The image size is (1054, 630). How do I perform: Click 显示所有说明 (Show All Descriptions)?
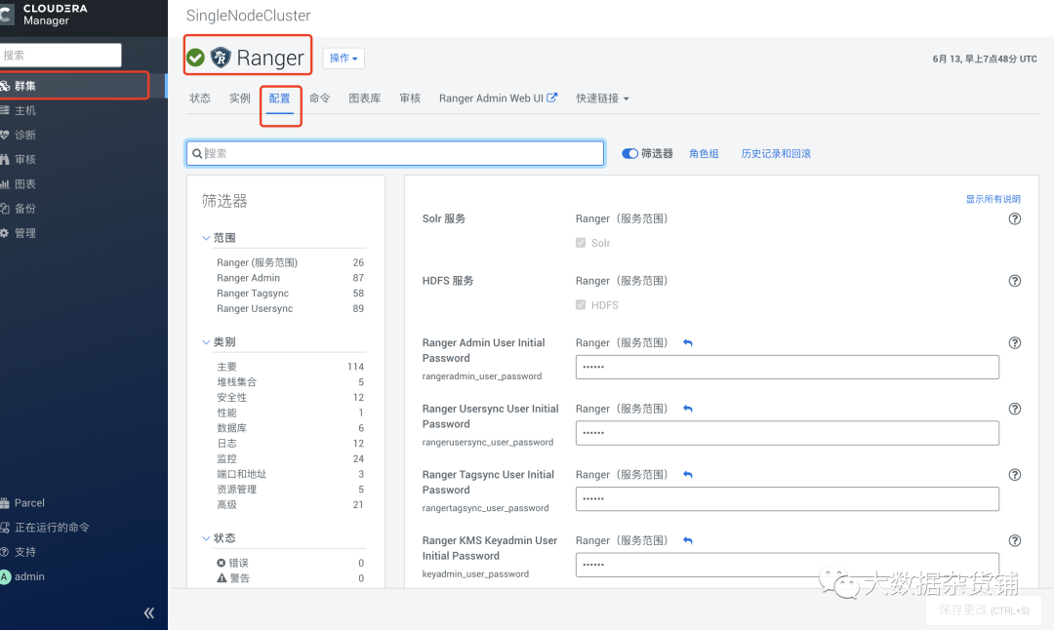tap(993, 200)
